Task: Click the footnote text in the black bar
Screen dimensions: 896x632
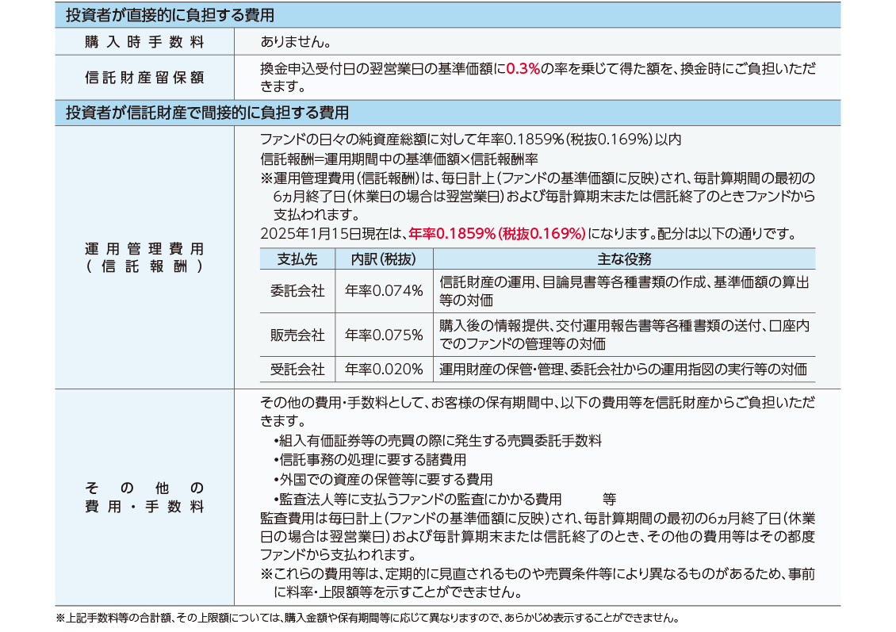Action: 367,617
